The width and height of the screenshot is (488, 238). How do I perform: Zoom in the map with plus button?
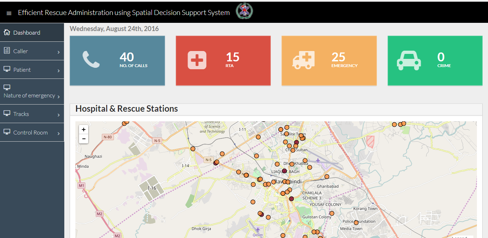pos(84,130)
